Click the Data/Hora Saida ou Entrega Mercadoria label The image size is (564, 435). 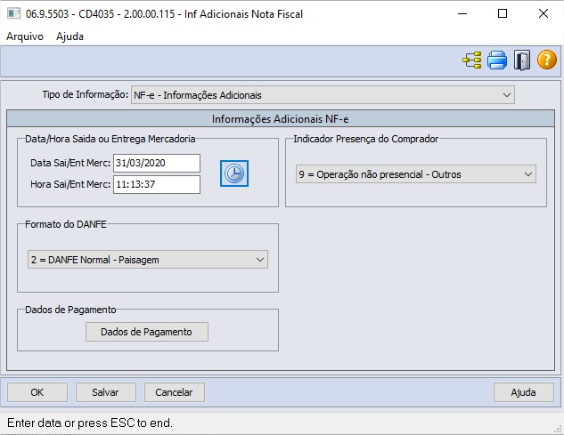click(x=110, y=139)
